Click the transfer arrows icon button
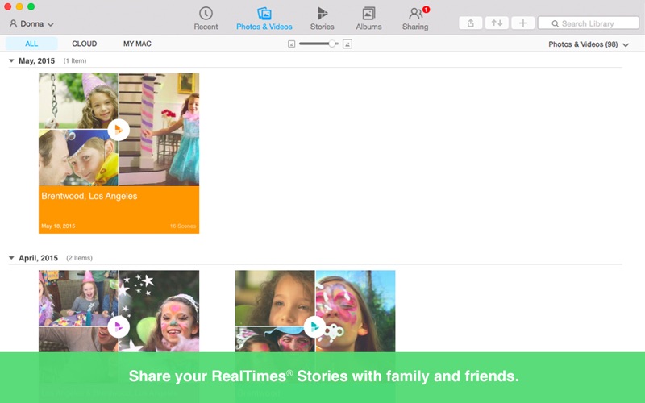This screenshot has height=403, width=645. pyautogui.click(x=497, y=23)
